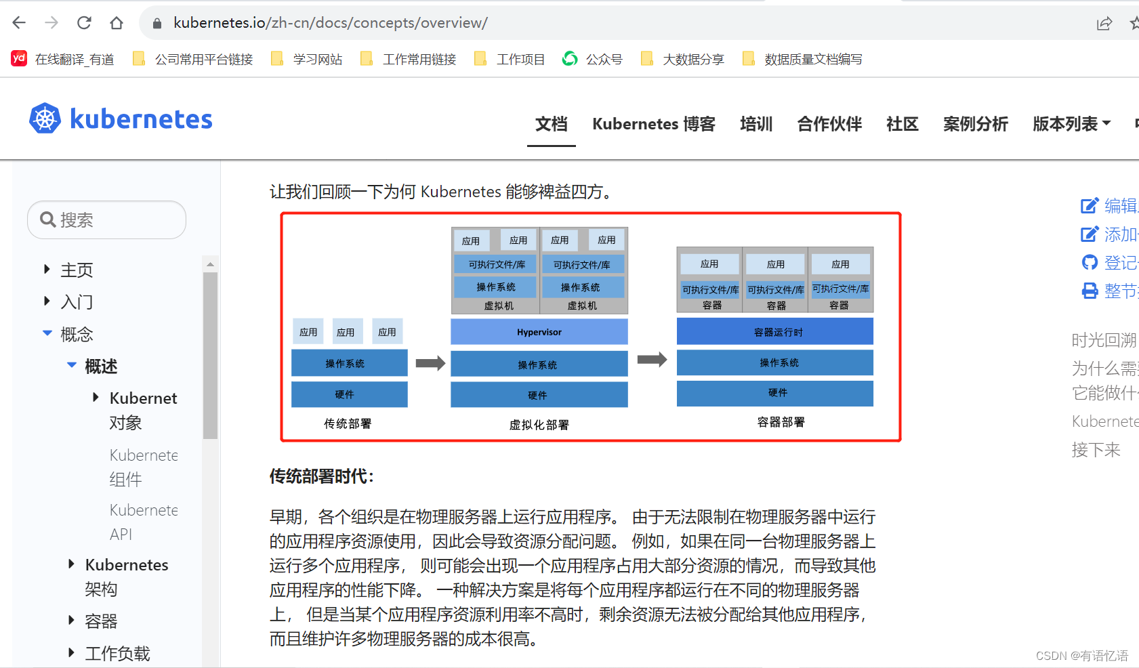Open the 大数据分享 bookmark folder

coord(682,59)
